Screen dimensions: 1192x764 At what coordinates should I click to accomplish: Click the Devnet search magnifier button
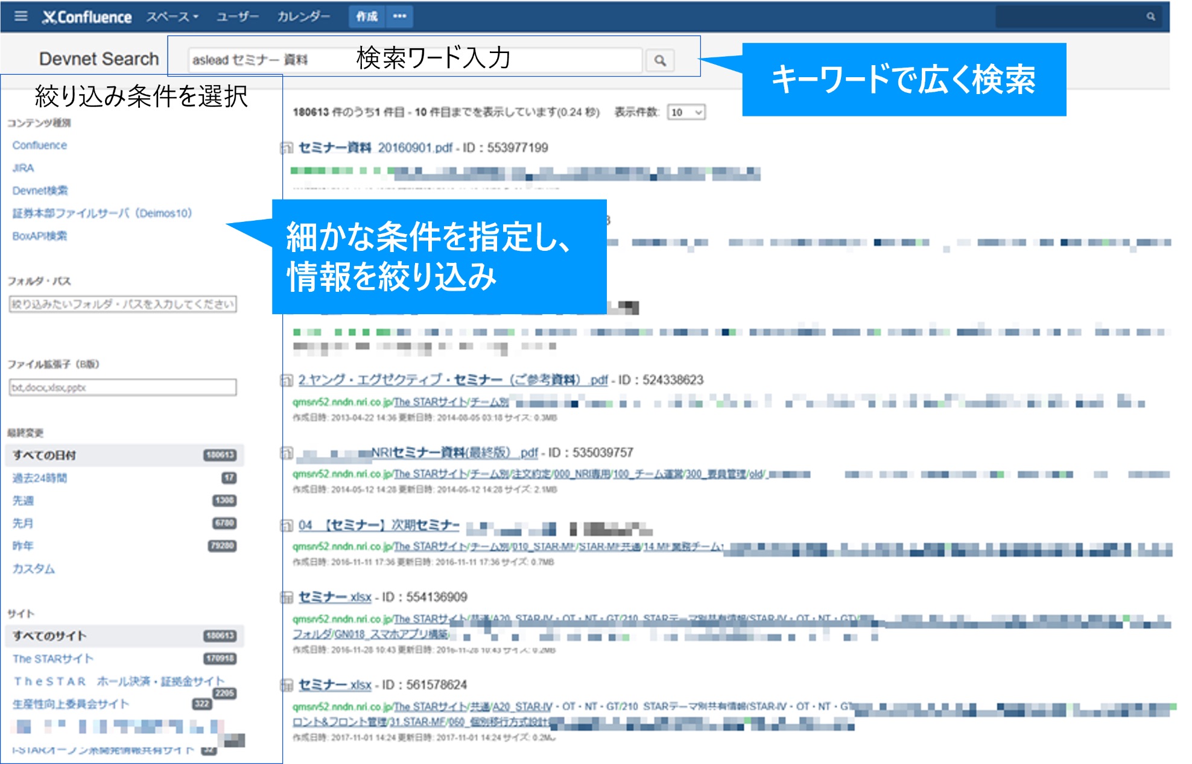[660, 60]
